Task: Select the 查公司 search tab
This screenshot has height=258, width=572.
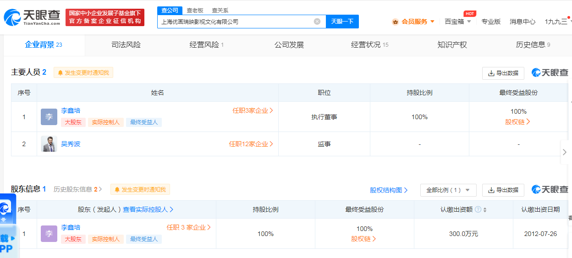Action: click(170, 10)
